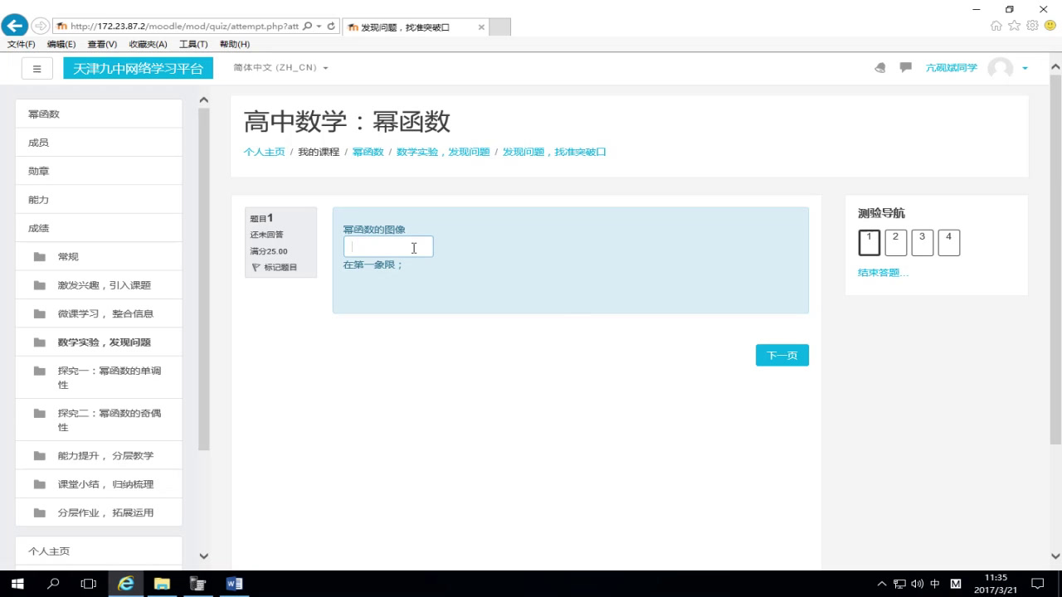Open the 分层作业，拓展运用 section
The image size is (1062, 597).
99,512
